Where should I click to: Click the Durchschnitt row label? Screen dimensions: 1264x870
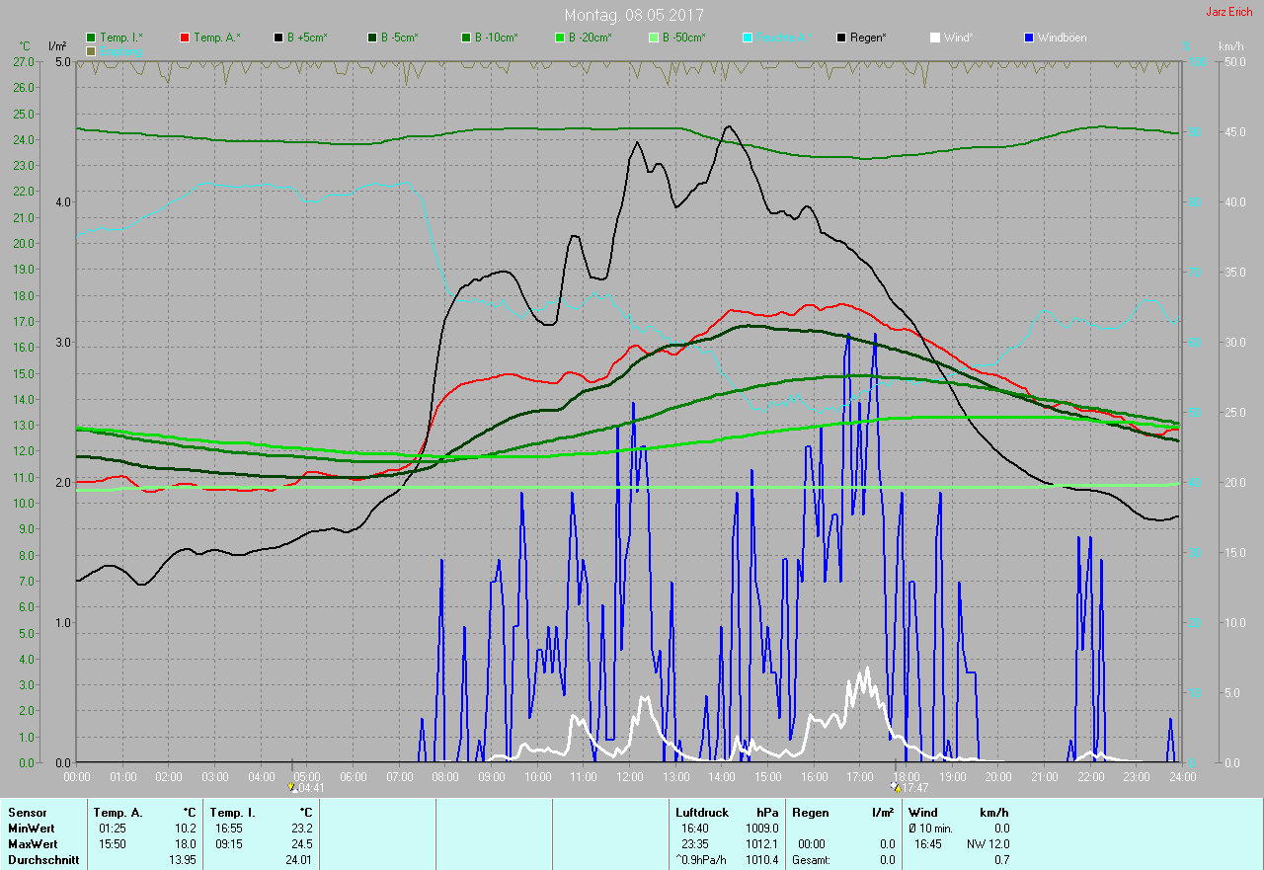click(43, 860)
